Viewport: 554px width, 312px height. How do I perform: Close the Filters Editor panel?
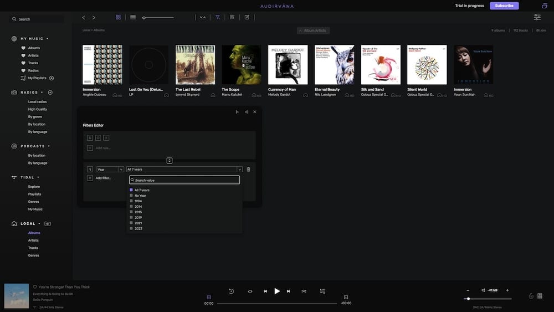[255, 111]
